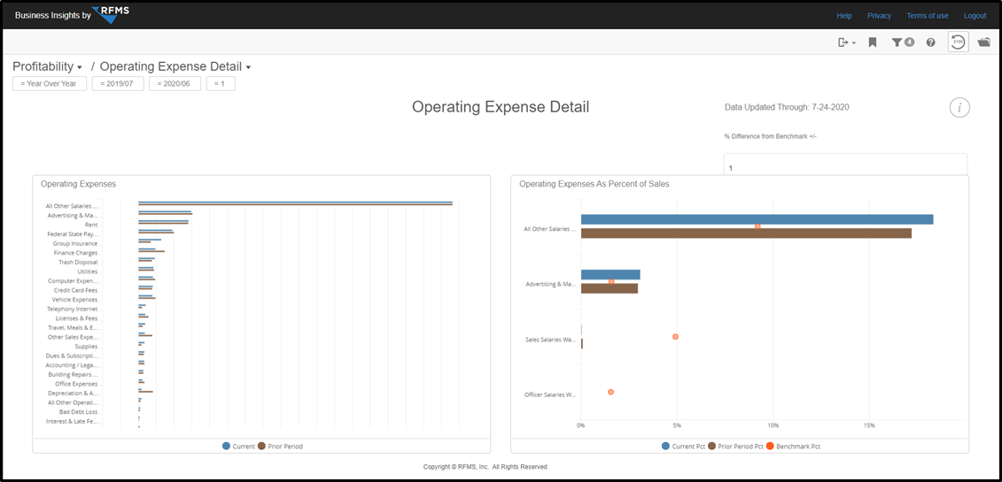Open the export menu icon
Viewport: 1002px width, 482px height.
(846, 42)
